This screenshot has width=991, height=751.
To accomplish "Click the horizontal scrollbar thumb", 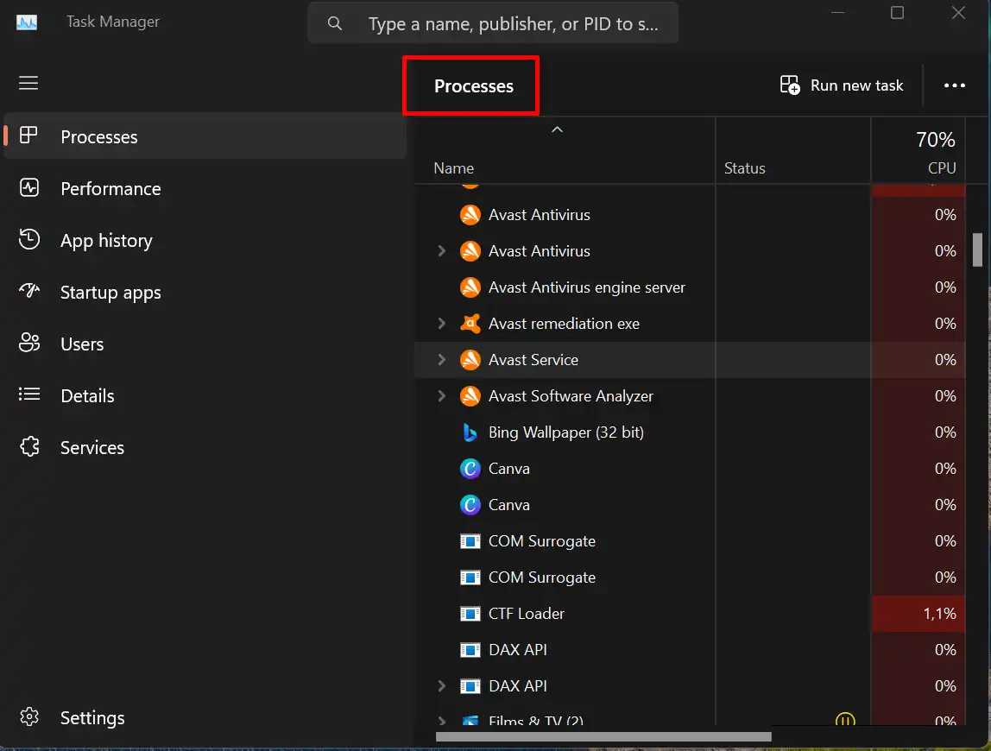I will coord(603,736).
